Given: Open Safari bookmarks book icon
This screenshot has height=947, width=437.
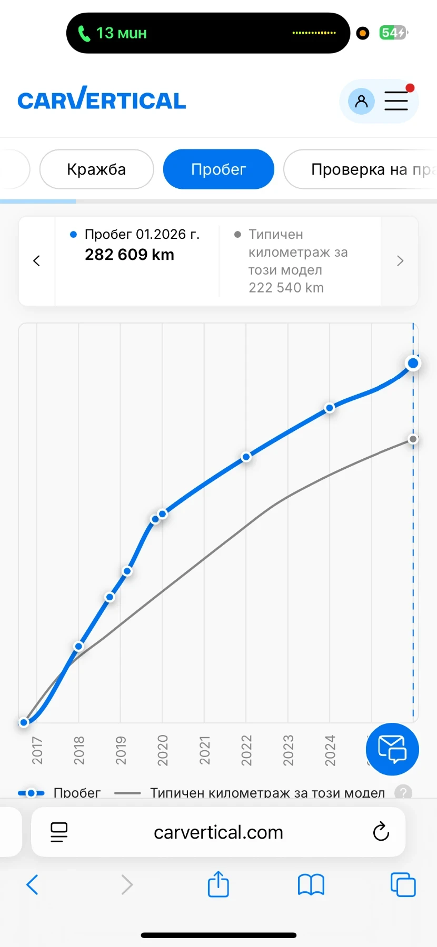Looking at the screenshot, I should (x=311, y=884).
